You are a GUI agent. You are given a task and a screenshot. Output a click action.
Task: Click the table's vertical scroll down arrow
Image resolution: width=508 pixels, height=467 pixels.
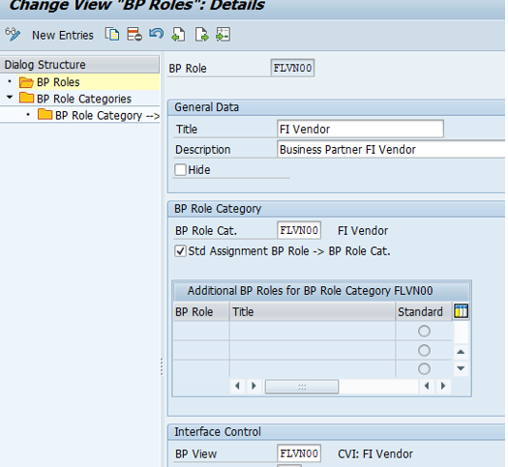coord(461,368)
